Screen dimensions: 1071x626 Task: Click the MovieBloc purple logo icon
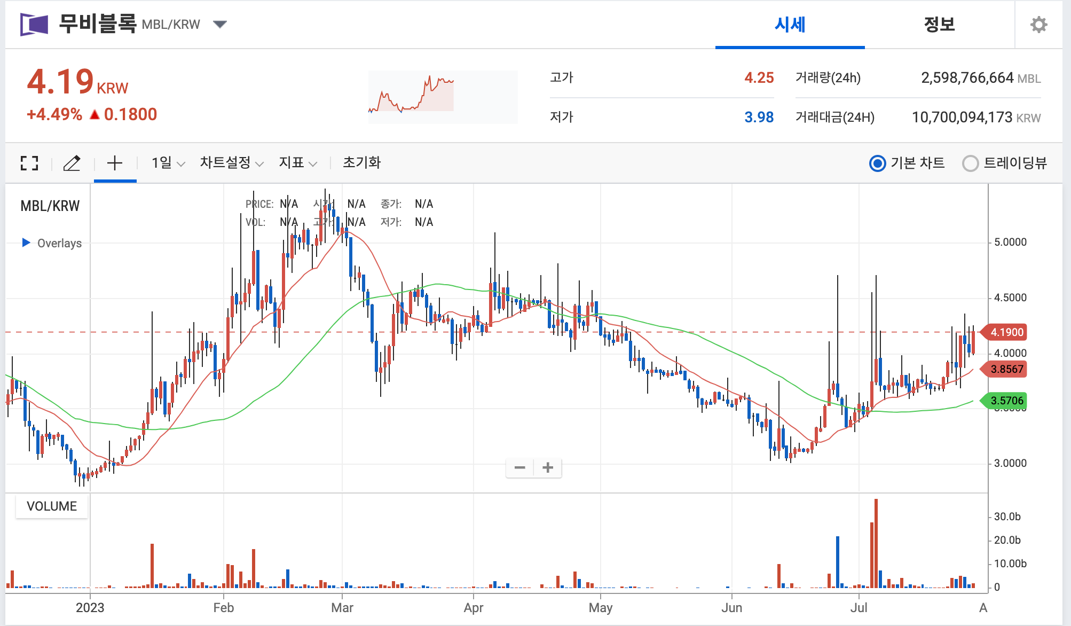[34, 25]
